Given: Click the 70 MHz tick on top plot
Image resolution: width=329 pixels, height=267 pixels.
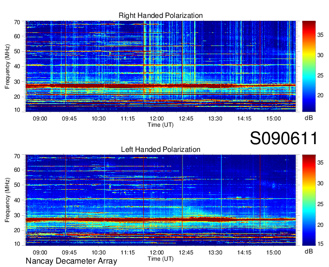Looking at the screenshot, I should pos(17,22).
